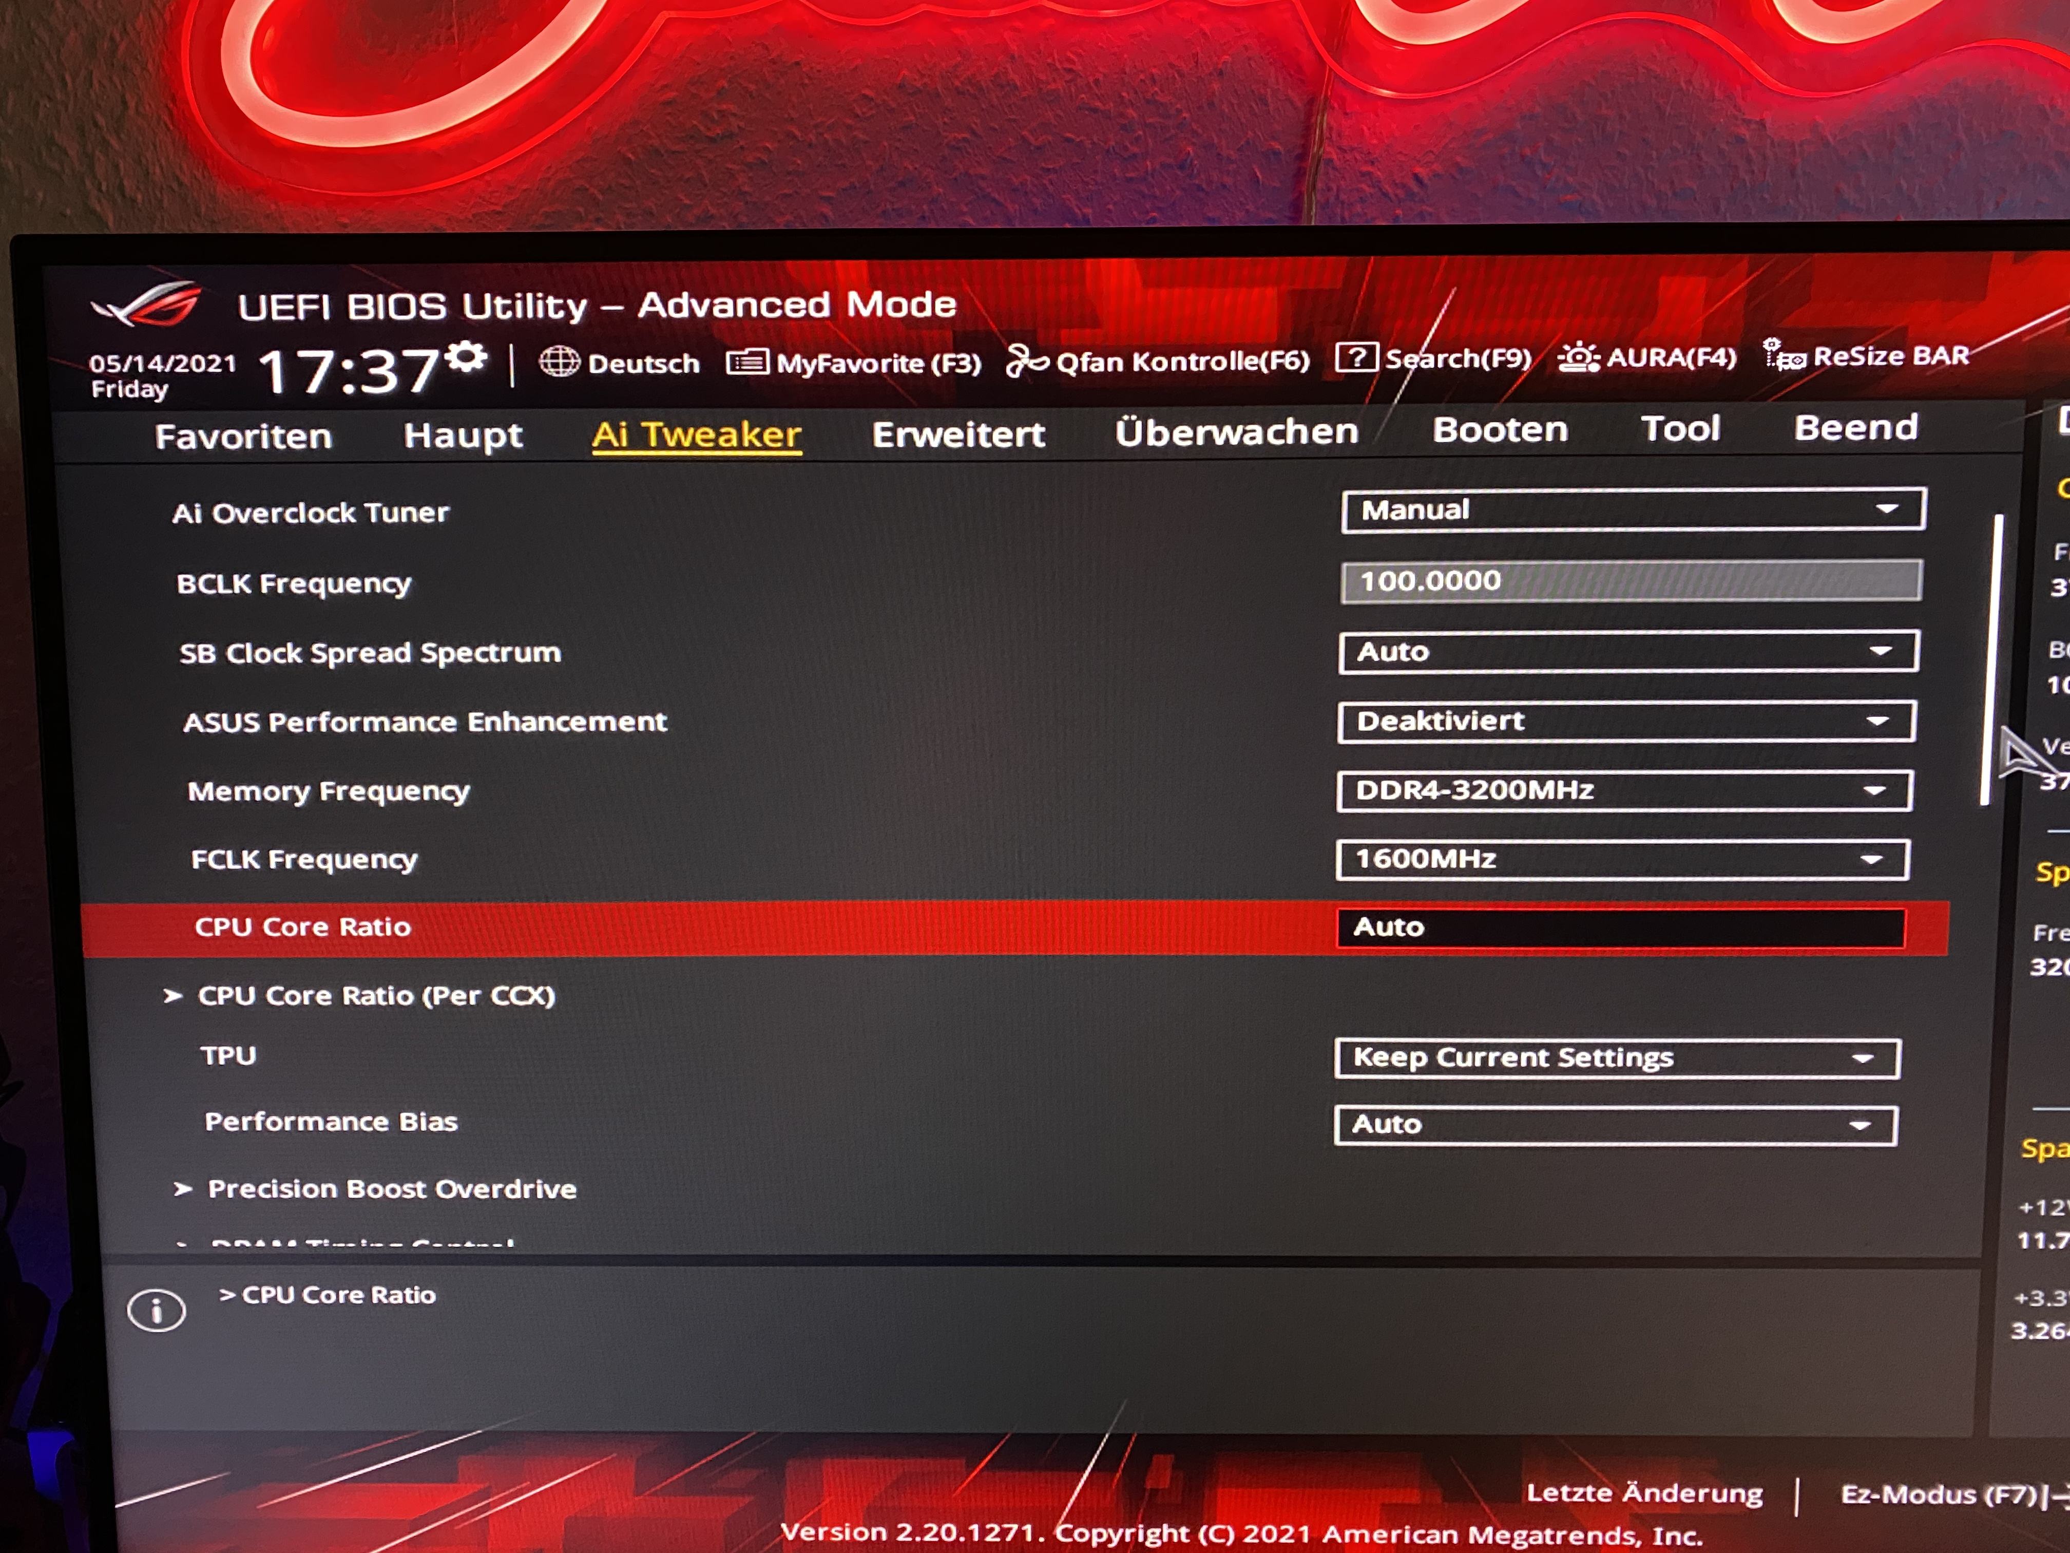Click the Search question mark icon
This screenshot has height=1553, width=2070.
(x=1356, y=356)
